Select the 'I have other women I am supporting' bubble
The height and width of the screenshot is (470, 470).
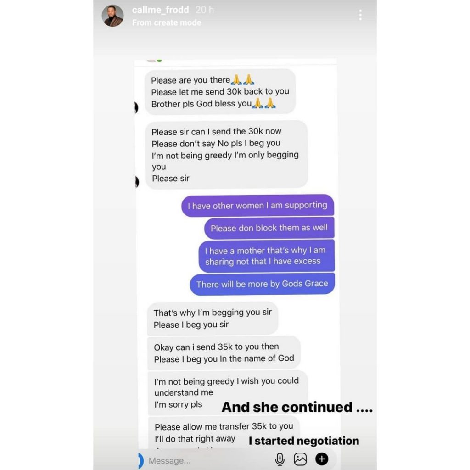point(257,206)
